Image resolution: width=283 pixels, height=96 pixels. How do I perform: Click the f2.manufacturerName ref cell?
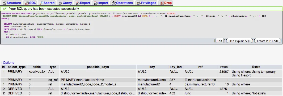coord(200,80)
